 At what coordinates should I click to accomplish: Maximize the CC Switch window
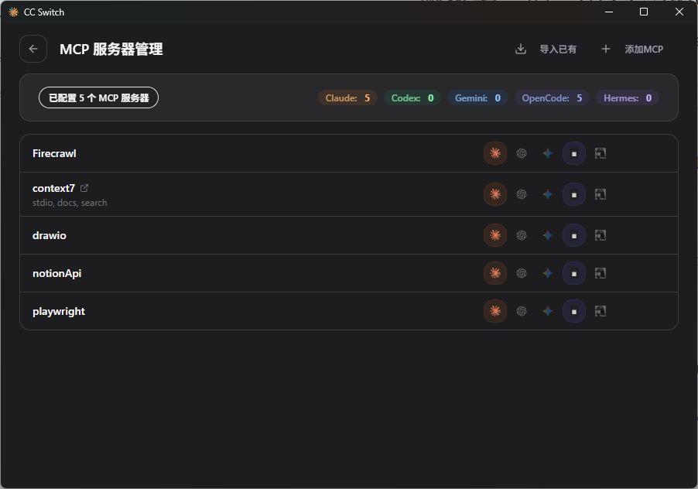coord(644,12)
